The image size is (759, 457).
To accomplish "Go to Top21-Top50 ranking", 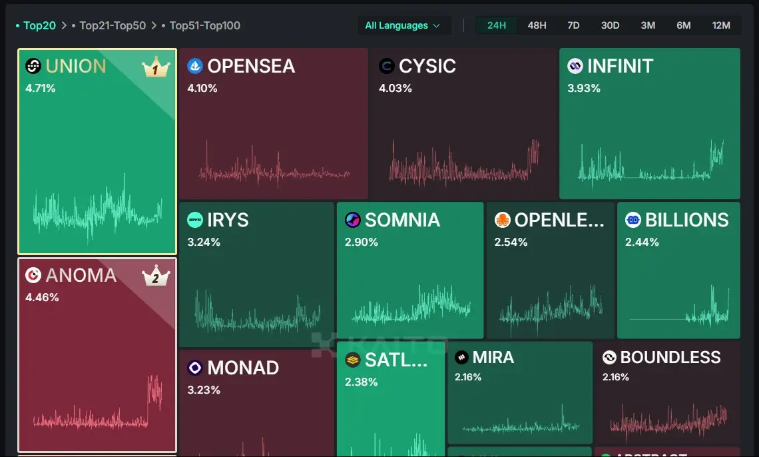I will point(113,25).
